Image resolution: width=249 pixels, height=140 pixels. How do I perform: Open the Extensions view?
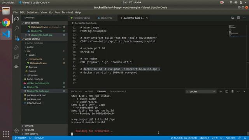click(x=16, y=57)
